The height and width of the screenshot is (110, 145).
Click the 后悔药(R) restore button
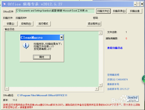(x=26, y=24)
